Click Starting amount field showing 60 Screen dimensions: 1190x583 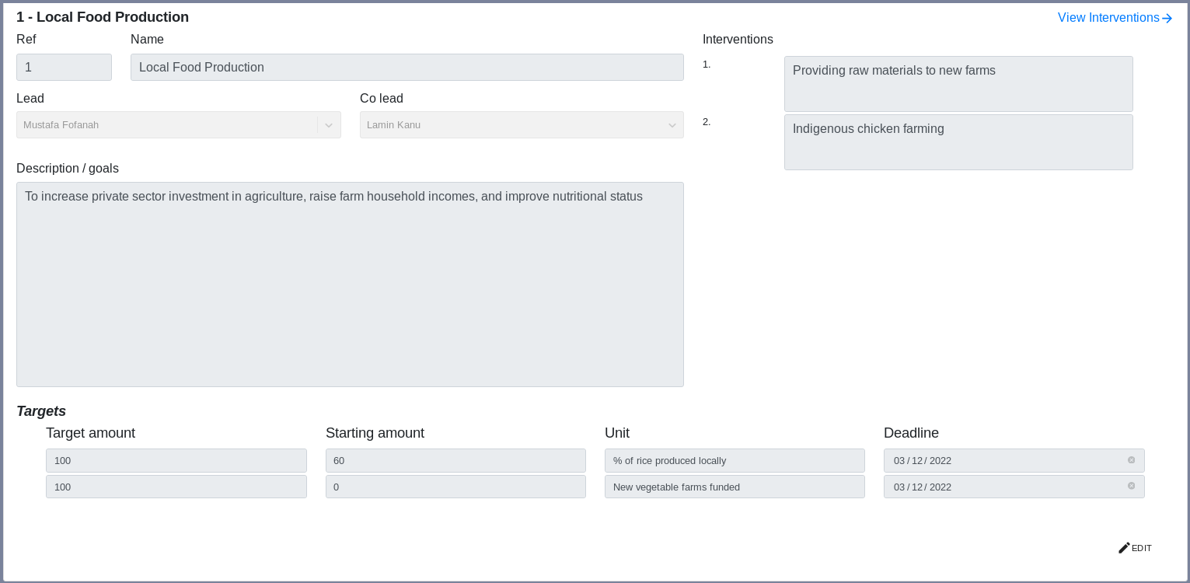point(455,460)
